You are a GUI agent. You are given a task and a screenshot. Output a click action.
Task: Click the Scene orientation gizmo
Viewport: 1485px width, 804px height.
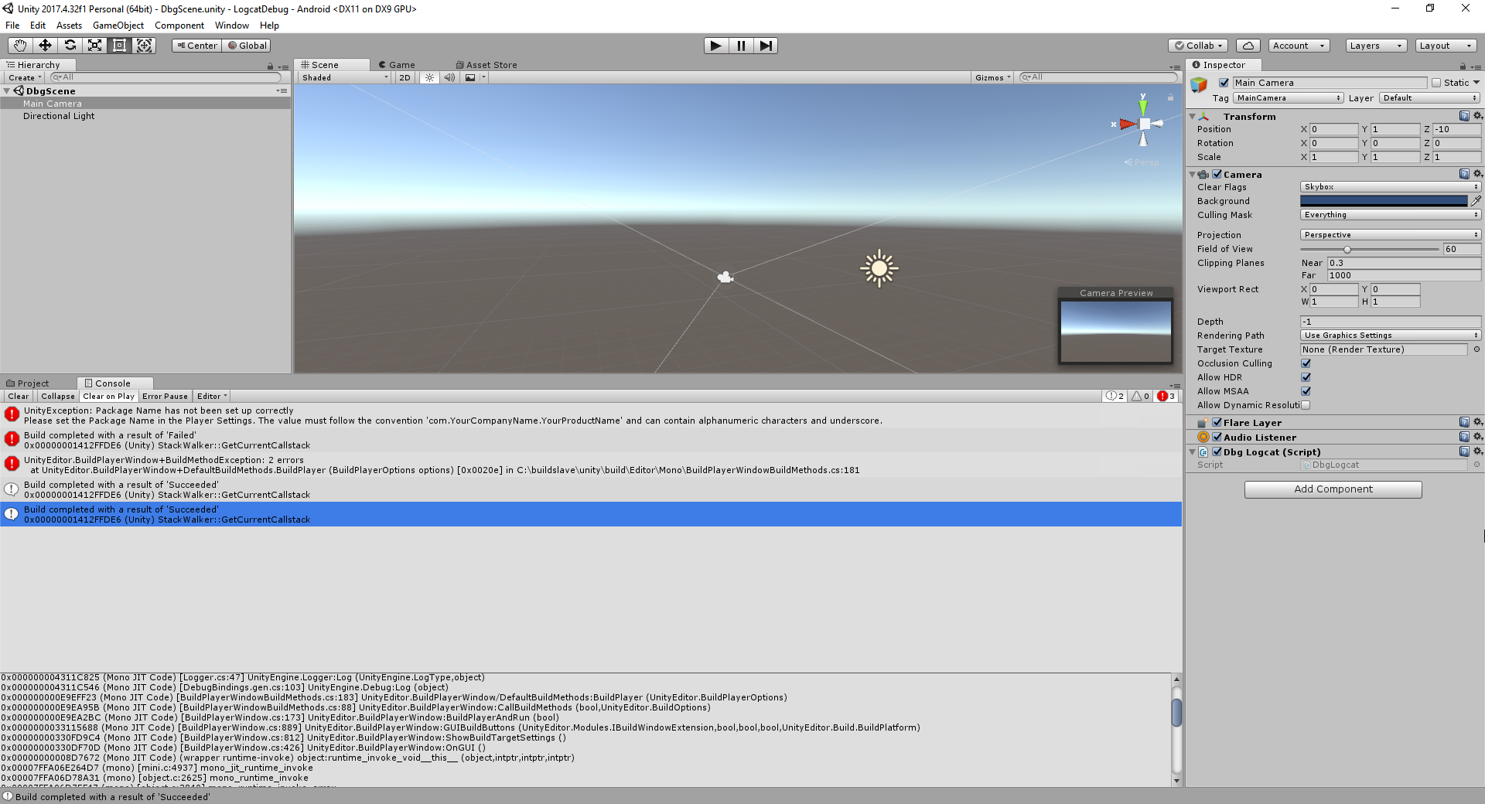coord(1143,123)
